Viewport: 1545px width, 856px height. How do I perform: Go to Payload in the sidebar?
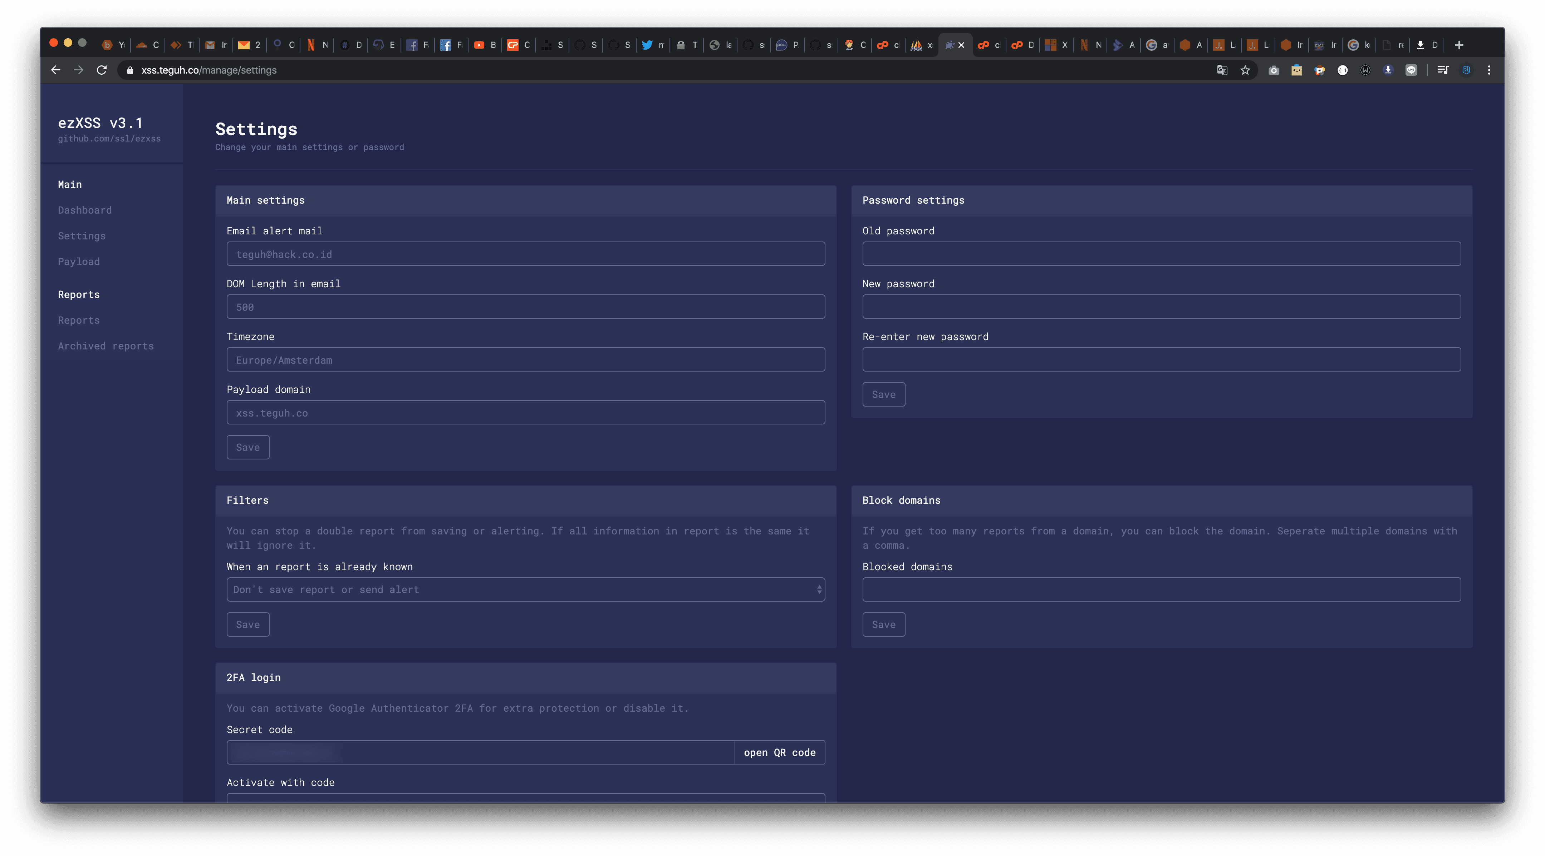tap(79, 262)
